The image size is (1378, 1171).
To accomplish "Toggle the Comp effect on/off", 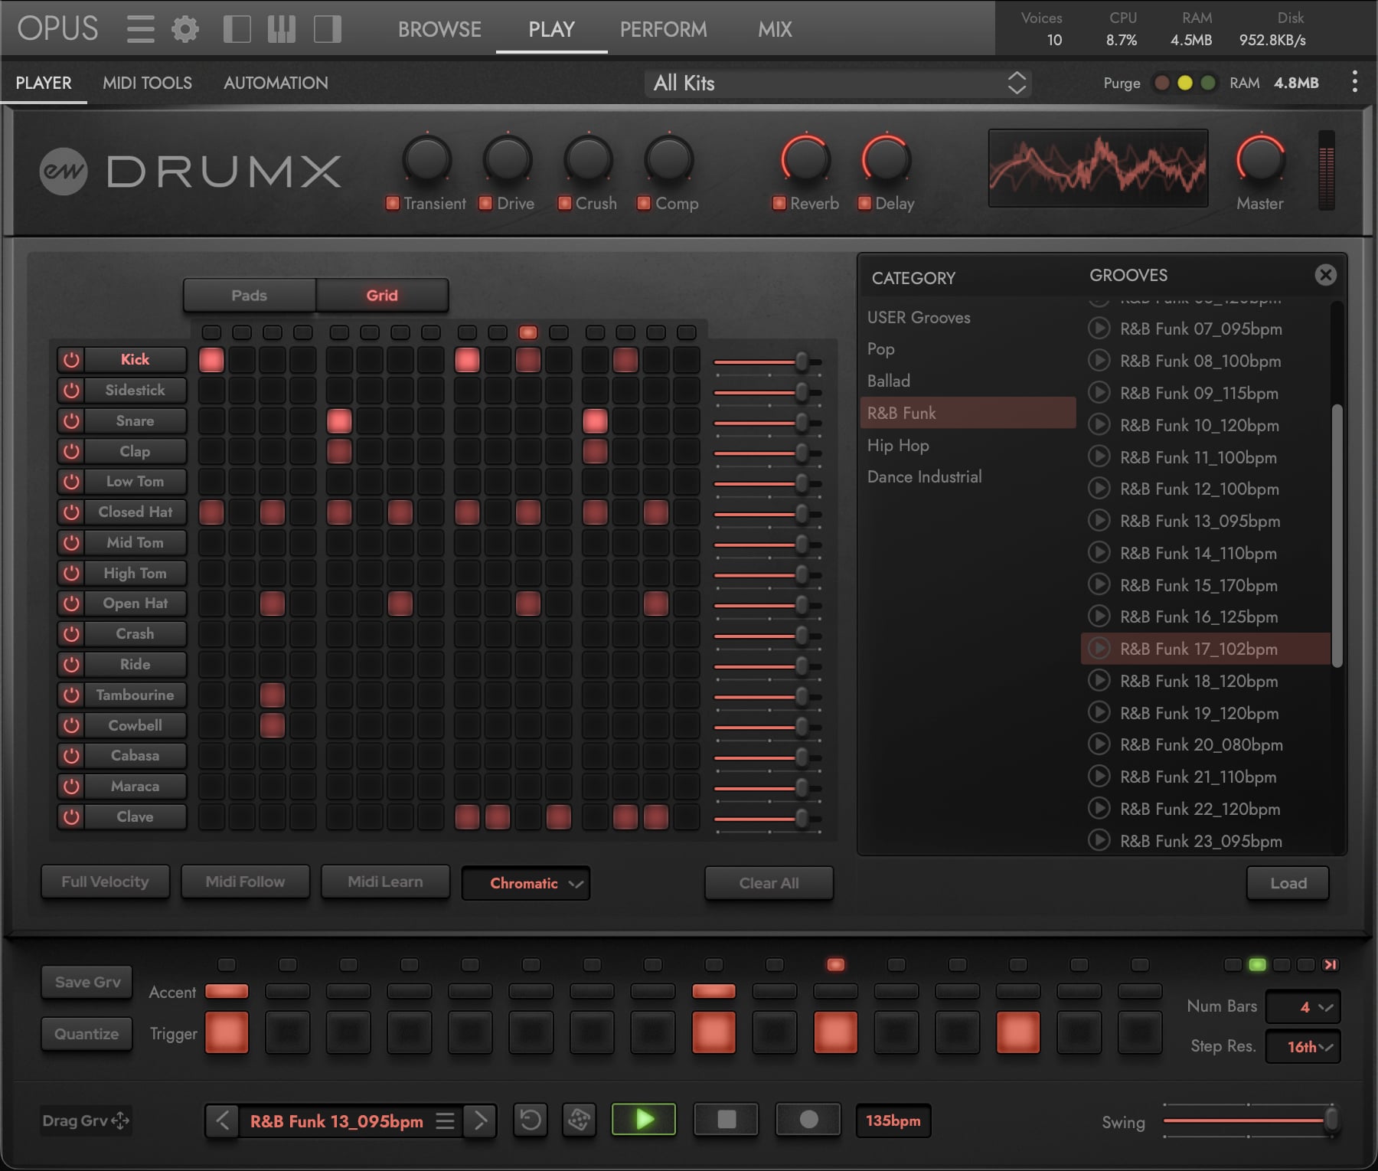I will point(644,203).
